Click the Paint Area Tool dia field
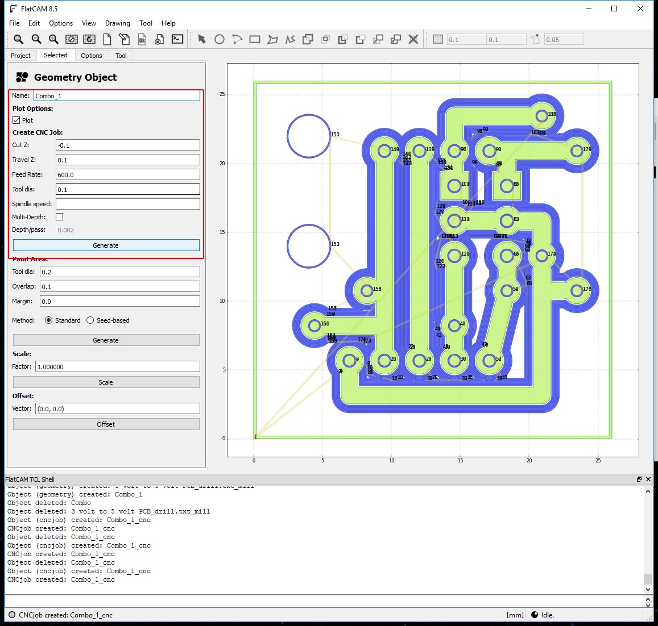Viewport: 658px width, 626px height. point(120,272)
